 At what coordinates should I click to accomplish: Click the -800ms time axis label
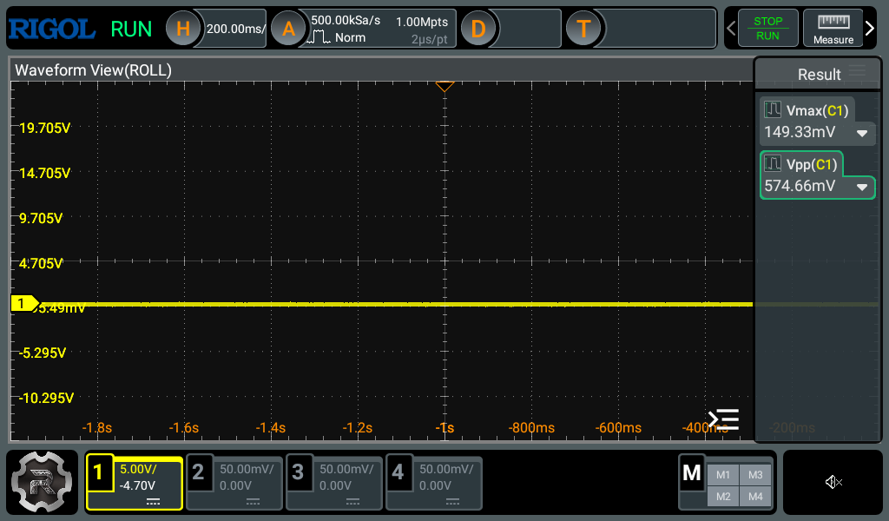531,428
